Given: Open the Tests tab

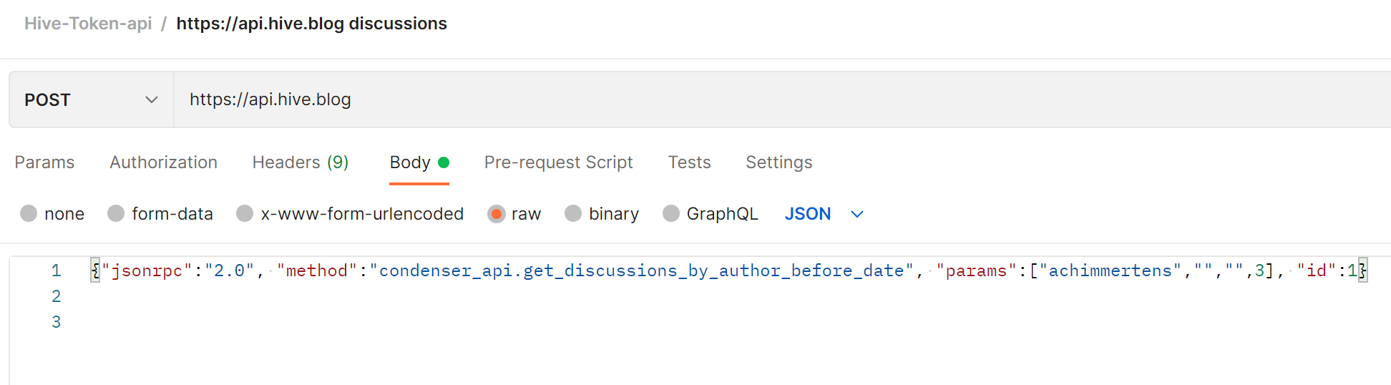Looking at the screenshot, I should pyautogui.click(x=689, y=162).
